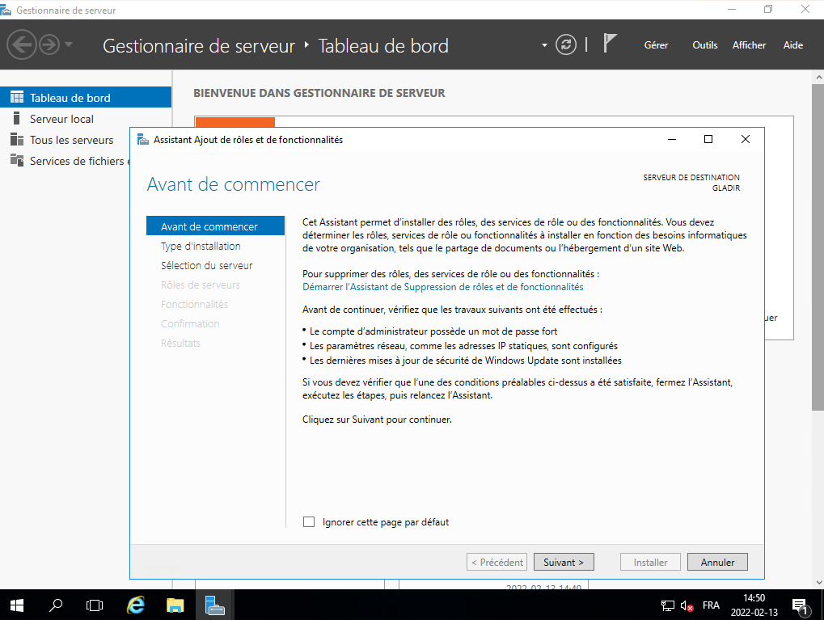Viewport: 824px width, 620px height.
Task: Click the Server Manager vertical scrollbar thumb
Action: [x=818, y=247]
